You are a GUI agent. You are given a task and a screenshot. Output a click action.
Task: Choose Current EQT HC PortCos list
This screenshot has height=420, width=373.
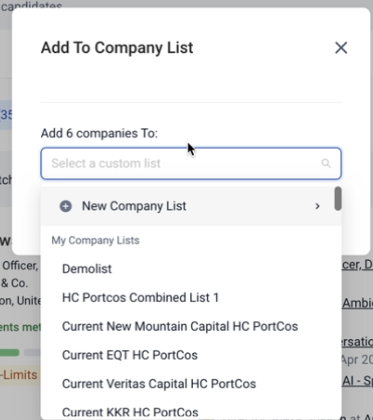click(130, 355)
